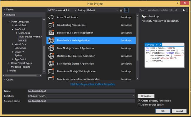Click the search magnifier icon
191x117 pixels.
(184, 10)
